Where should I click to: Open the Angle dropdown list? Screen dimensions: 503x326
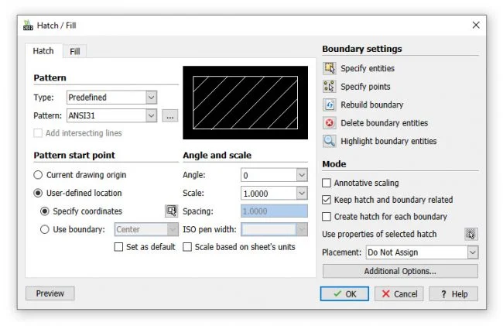301,175
